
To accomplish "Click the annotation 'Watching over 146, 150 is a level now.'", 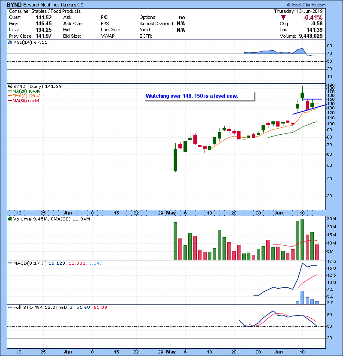I will pos(200,96).
